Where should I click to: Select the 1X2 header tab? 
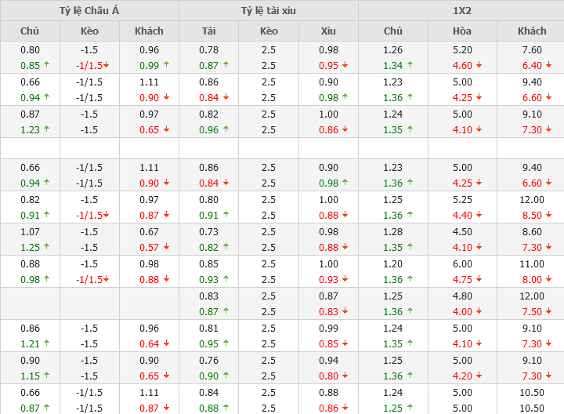(461, 10)
